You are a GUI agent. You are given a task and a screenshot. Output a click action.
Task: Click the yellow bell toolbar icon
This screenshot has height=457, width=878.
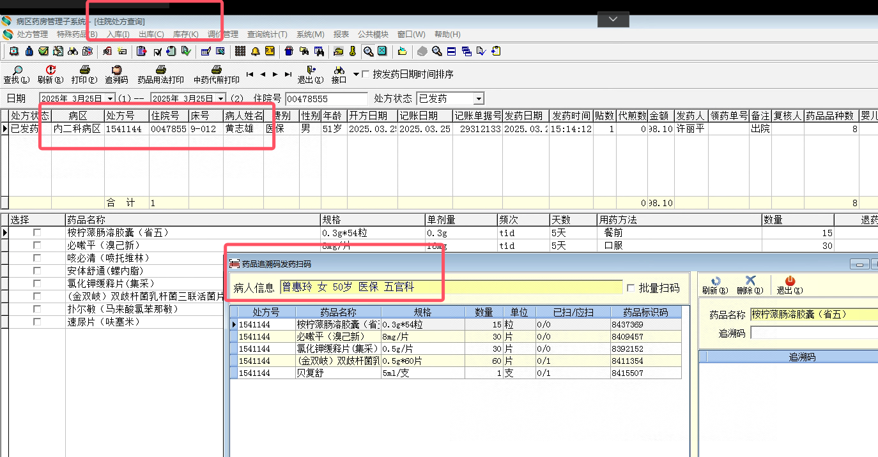(x=256, y=51)
